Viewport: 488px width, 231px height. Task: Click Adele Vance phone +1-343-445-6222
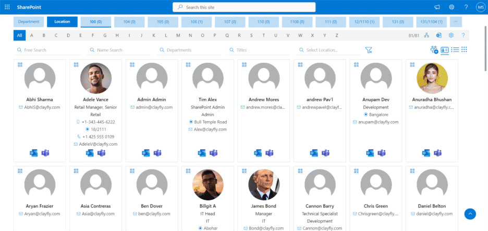click(99, 122)
